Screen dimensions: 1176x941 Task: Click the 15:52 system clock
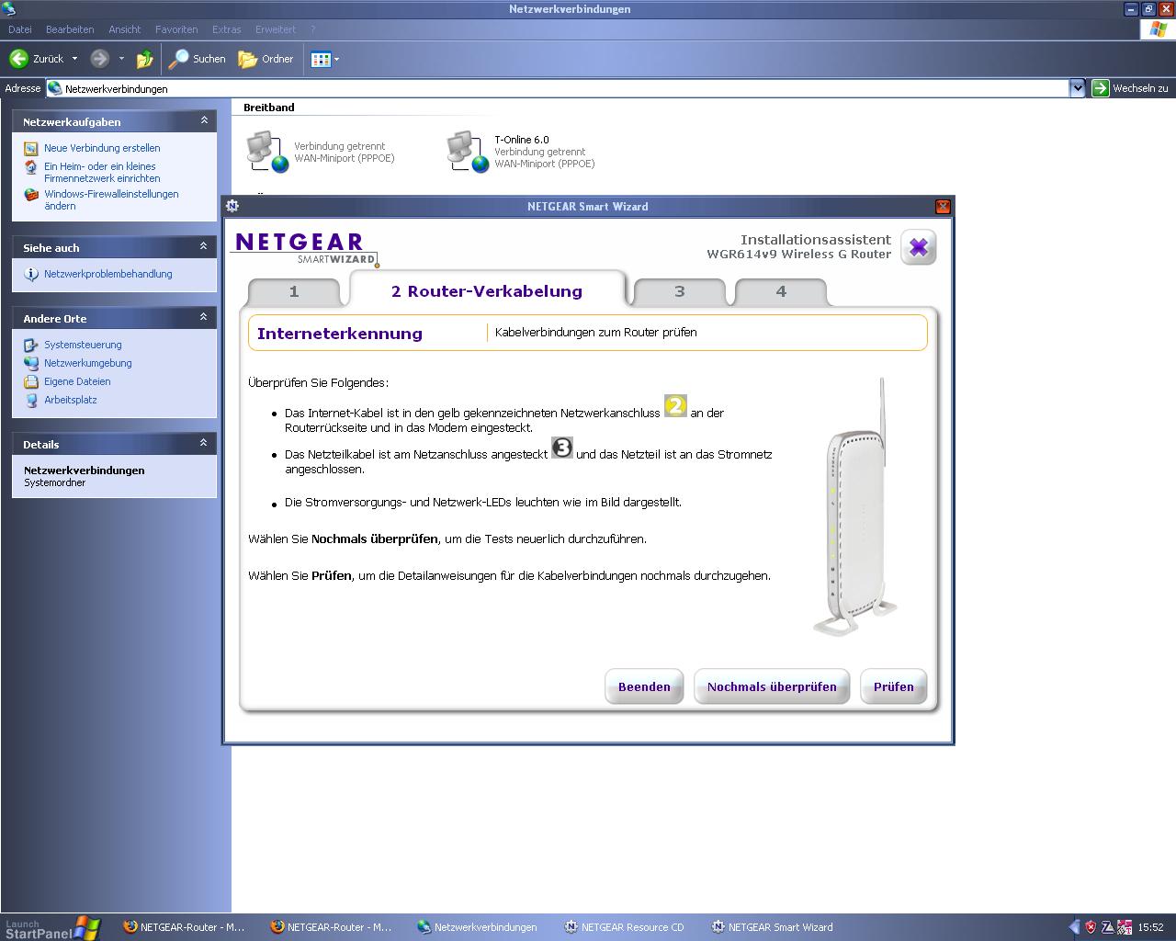tap(1150, 927)
